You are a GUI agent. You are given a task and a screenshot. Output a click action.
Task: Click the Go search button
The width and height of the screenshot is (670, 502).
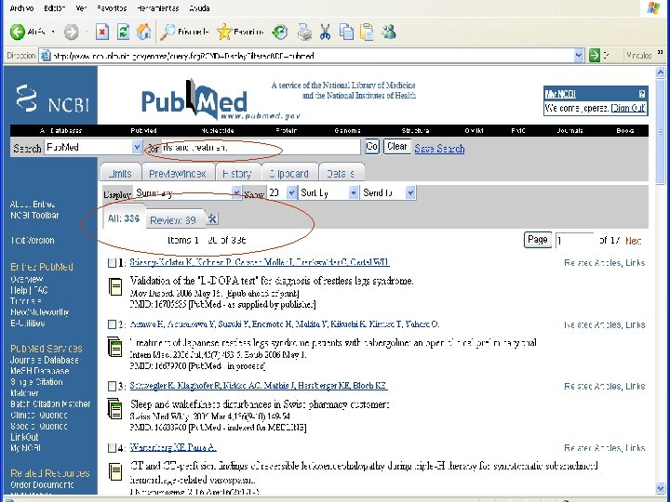pyautogui.click(x=371, y=147)
